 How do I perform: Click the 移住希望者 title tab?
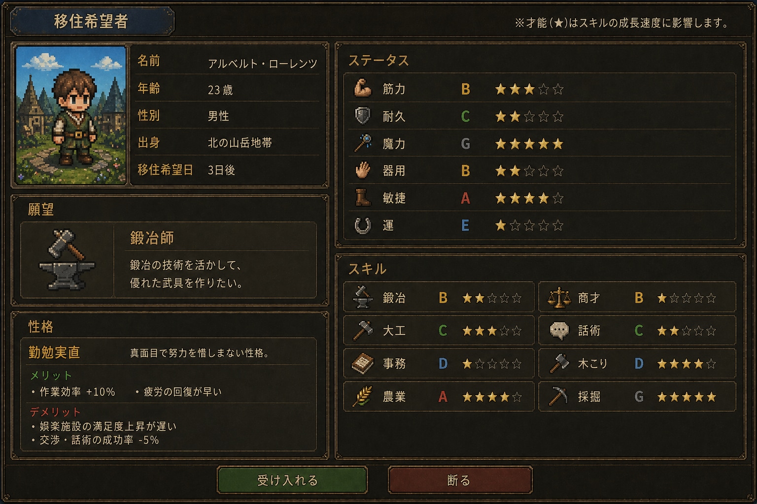[92, 21]
